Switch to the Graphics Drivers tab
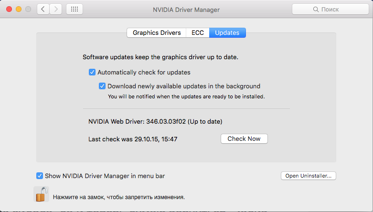 pyautogui.click(x=157, y=33)
